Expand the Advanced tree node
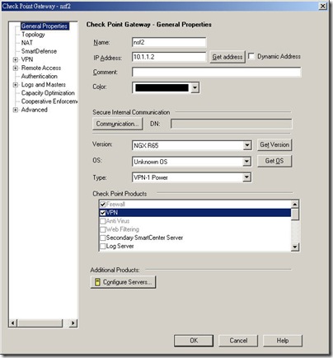Image resolution: width=333 pixels, height=358 pixels. point(16,110)
